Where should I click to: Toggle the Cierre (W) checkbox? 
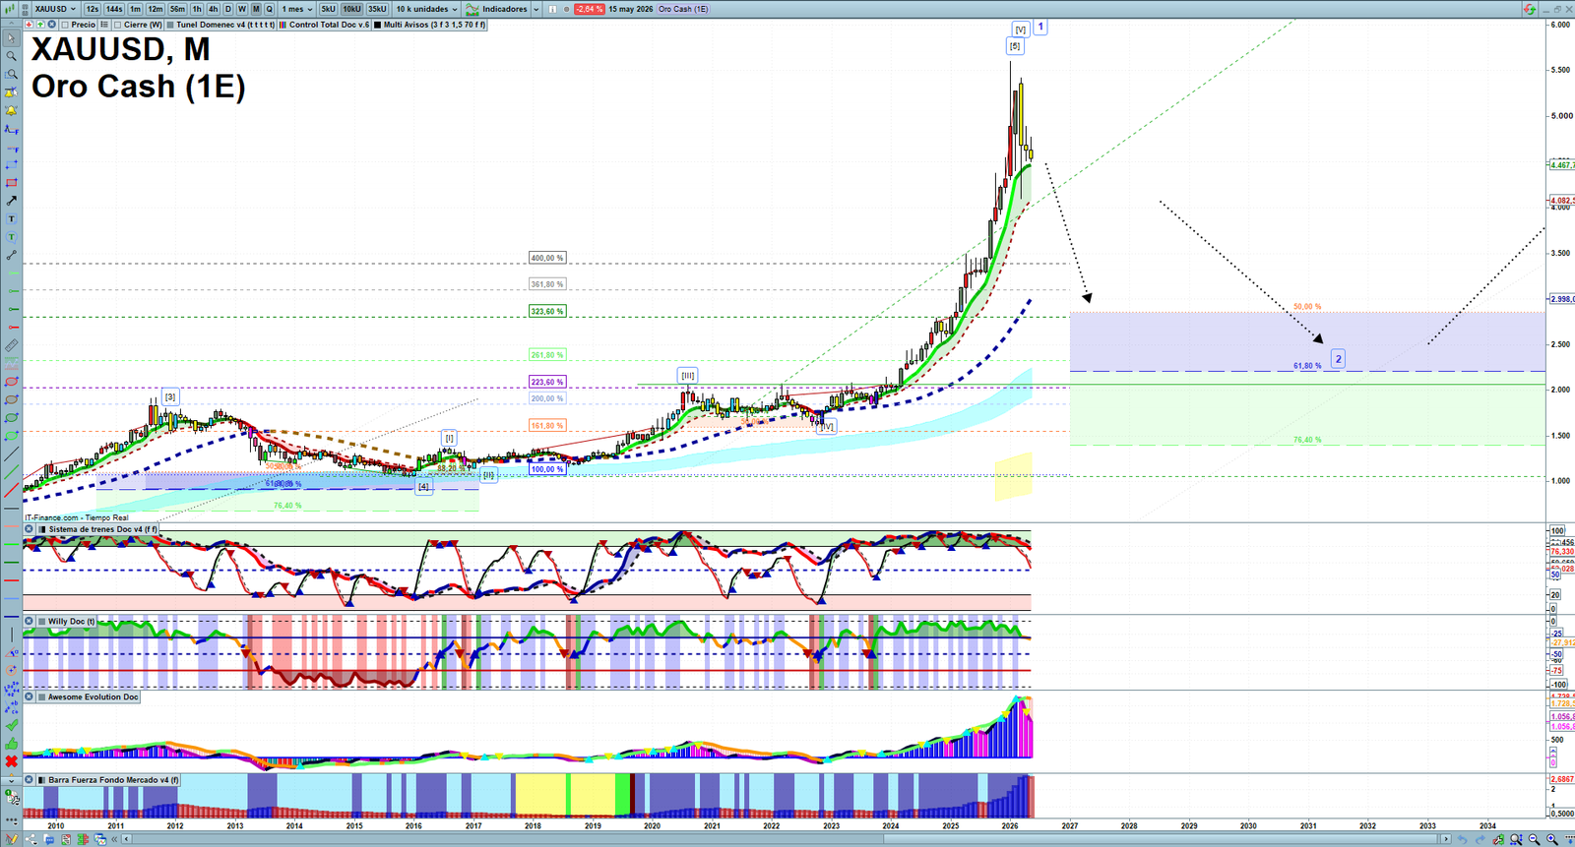pos(117,25)
